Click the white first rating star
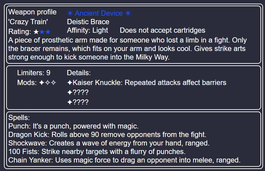 36,32
